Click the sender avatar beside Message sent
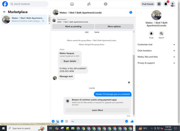Viewport: 180px width, 131px height. [x=55, y=78]
